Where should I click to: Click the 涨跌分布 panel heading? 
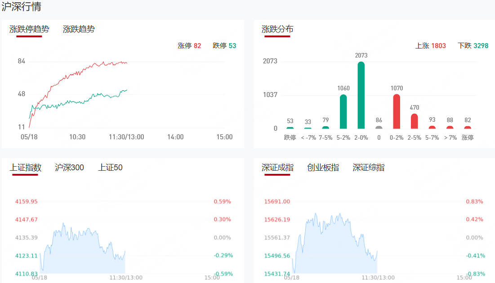[277, 29]
